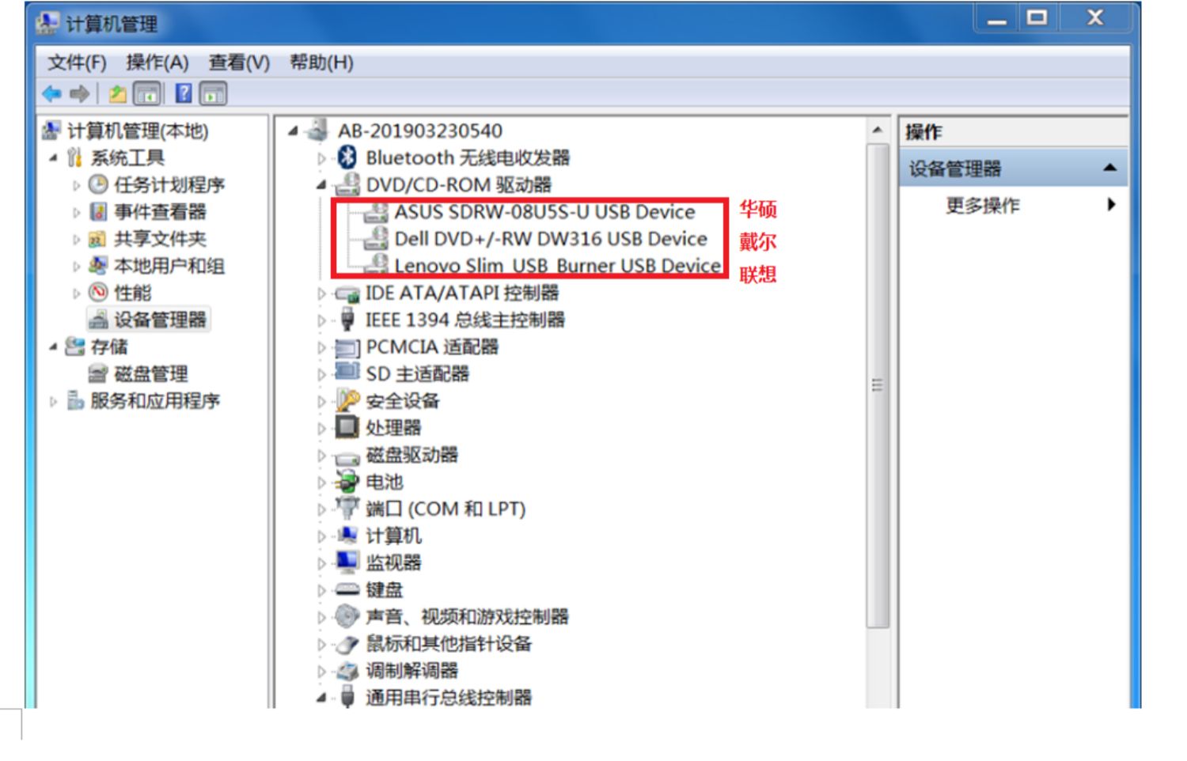Screen dimensions: 1187x761
Task: Expand the IDE ATA/ATAPI 控制器 node
Action: click(x=320, y=293)
